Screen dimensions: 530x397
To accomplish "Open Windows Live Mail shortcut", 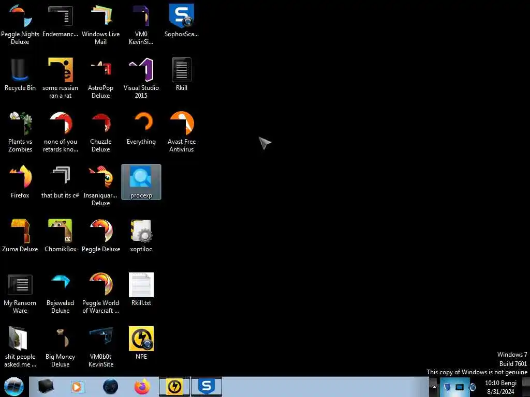I will tap(101, 24).
